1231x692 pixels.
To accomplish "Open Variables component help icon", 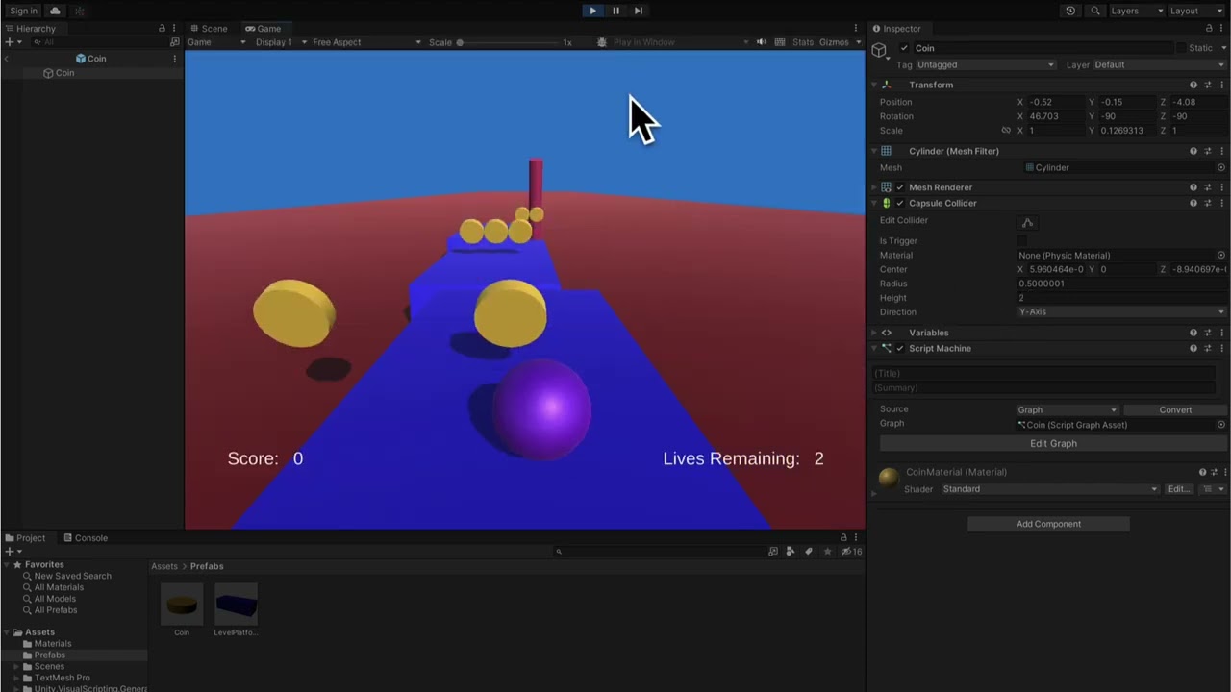I will point(1193,333).
